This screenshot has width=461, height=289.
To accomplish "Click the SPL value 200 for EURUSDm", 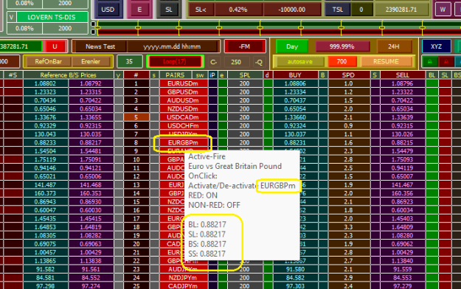I will point(245,83).
